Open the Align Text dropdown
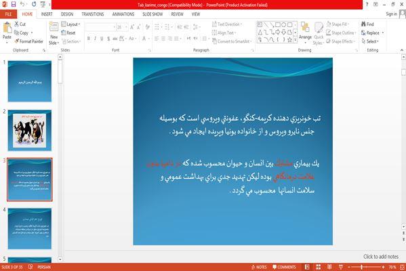406x271 pixels. pyautogui.click(x=224, y=33)
